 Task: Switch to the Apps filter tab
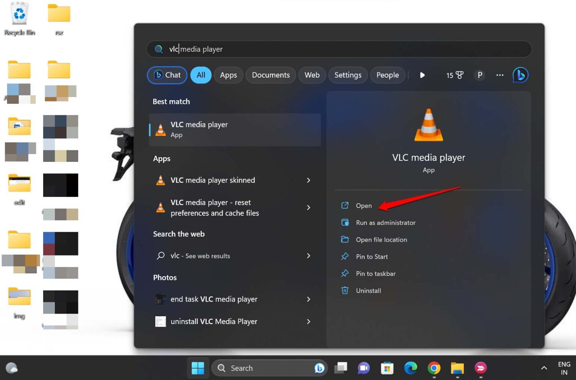[x=228, y=75]
